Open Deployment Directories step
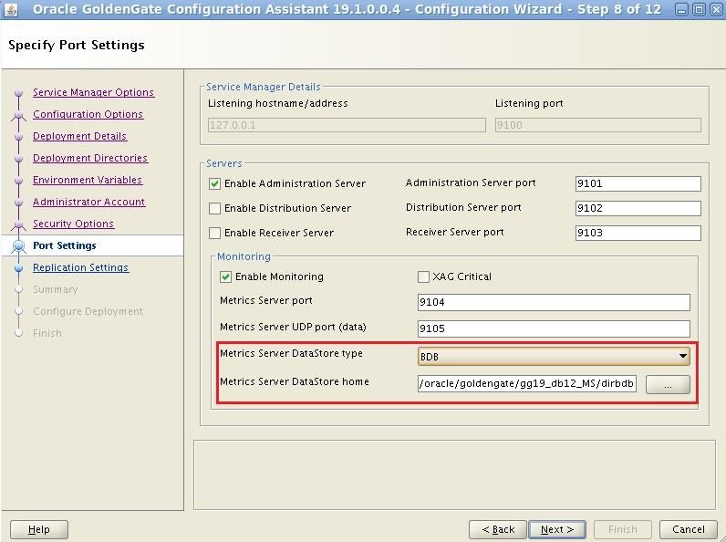 [x=90, y=158]
